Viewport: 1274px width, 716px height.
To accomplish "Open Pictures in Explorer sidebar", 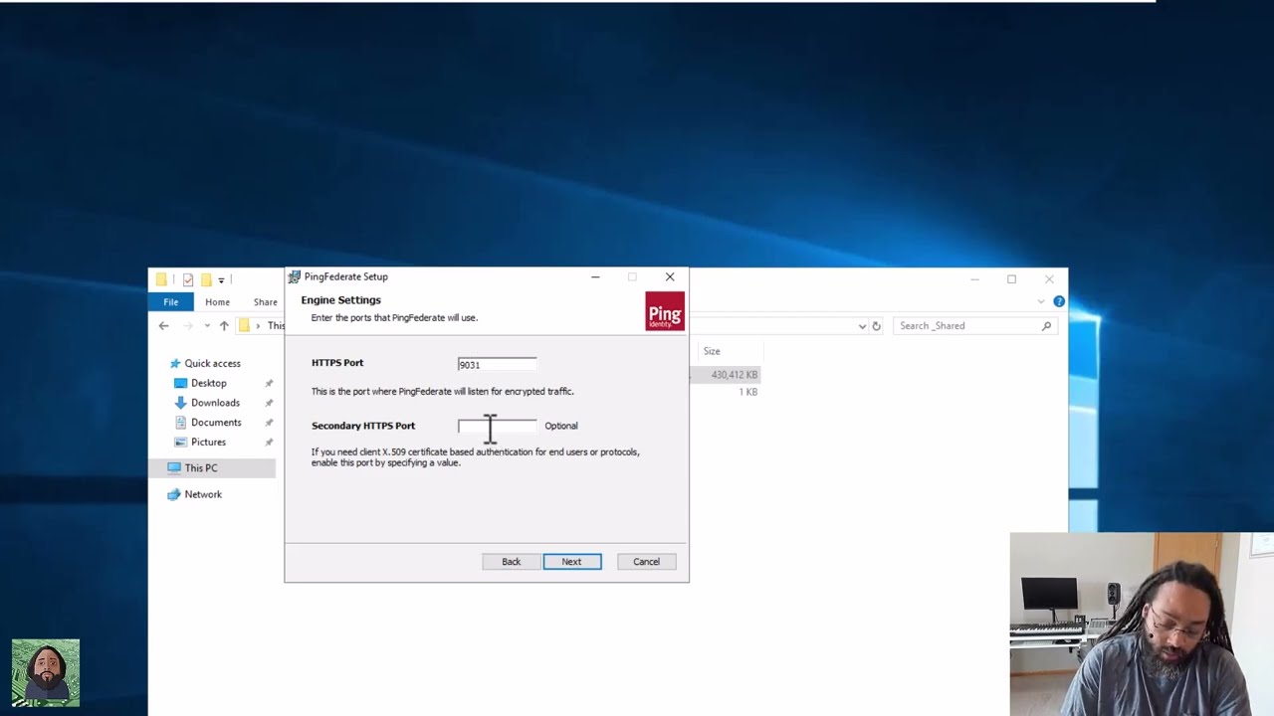I will tap(208, 443).
